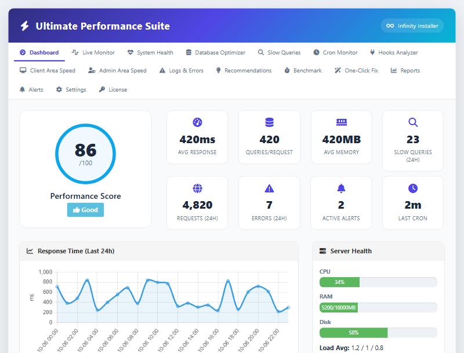This screenshot has width=464, height=353.
Task: Open the Hooks Analyzer tab
Action: (x=394, y=53)
